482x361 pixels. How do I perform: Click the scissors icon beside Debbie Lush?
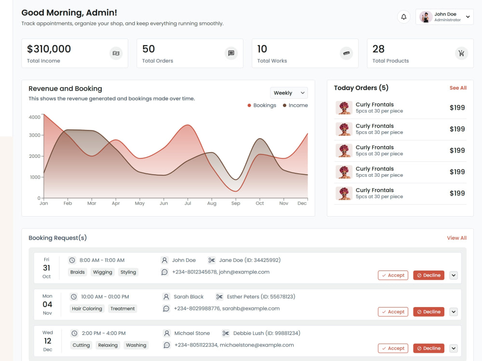tap(226, 334)
